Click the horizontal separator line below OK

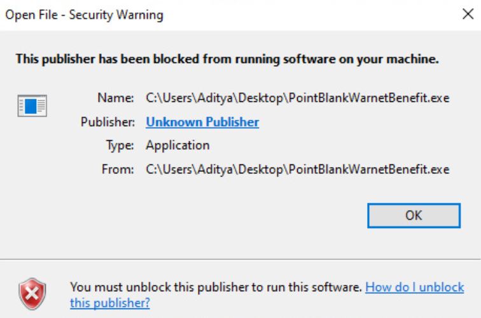[x=240, y=259]
